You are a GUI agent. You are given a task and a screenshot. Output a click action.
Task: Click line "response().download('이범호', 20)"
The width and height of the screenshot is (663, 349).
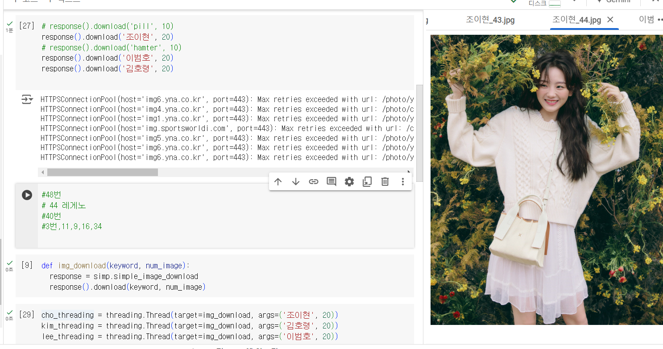click(107, 58)
